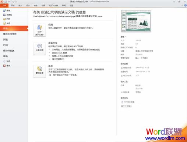Open the View (视图) ribbon tab

point(71,6)
